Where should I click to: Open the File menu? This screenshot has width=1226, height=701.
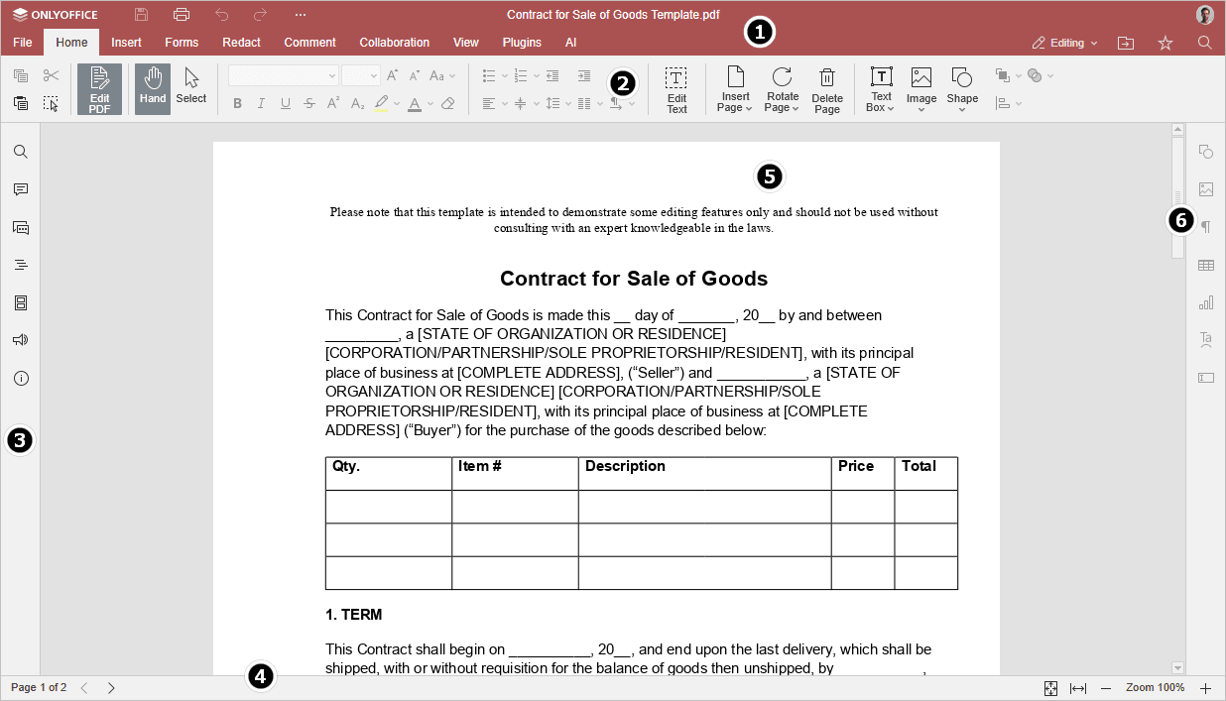click(x=23, y=43)
